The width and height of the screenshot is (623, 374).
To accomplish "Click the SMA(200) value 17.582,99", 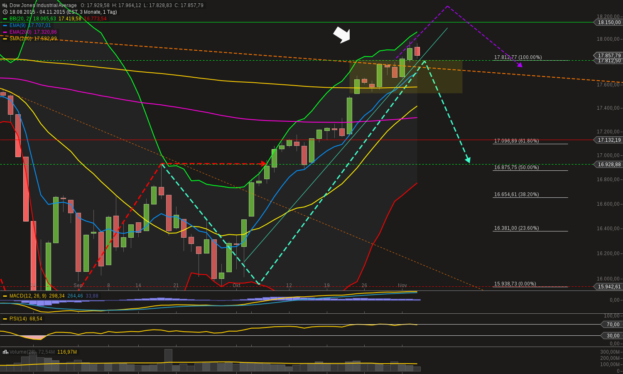I will pyautogui.click(x=45, y=39).
